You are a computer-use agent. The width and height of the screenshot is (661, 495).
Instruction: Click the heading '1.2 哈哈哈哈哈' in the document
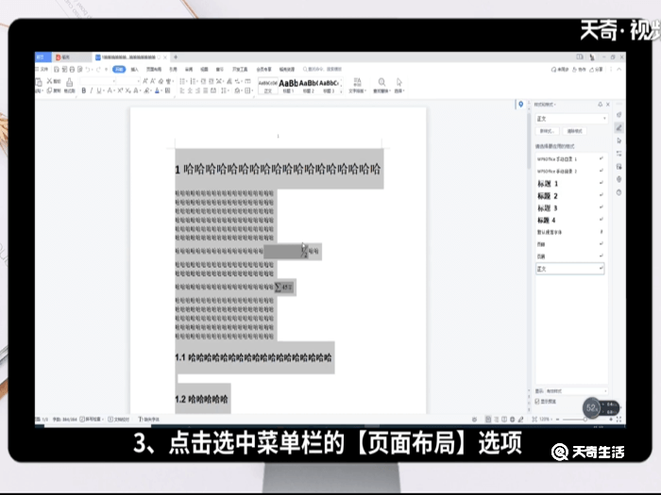pos(201,399)
